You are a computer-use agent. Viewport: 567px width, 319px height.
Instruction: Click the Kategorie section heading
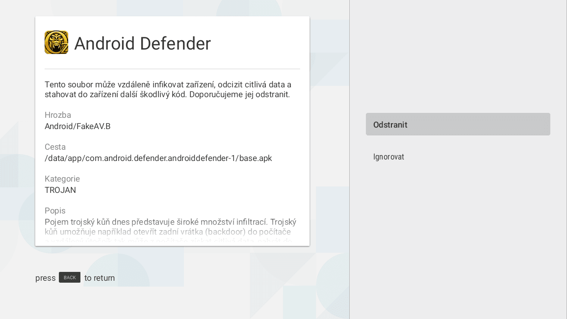pos(62,179)
